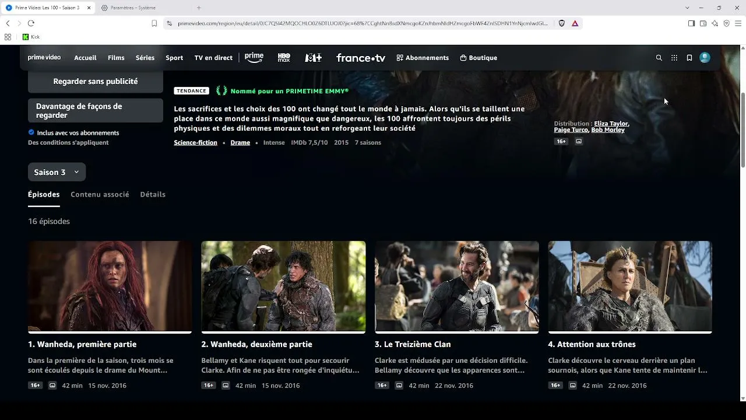Open the Prime channel logo in navigation
The width and height of the screenshot is (746, 420).
(254, 58)
